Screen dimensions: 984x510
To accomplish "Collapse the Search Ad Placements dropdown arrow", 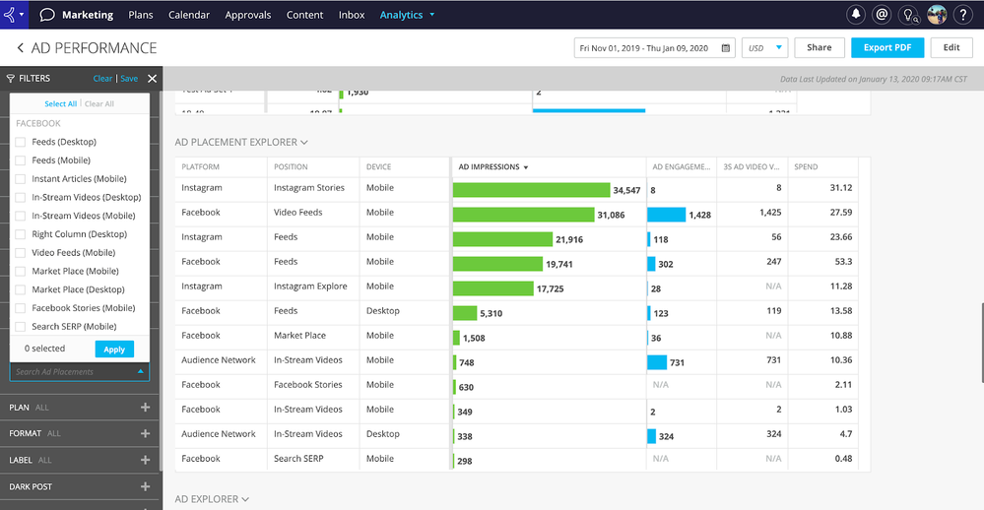I will point(141,371).
